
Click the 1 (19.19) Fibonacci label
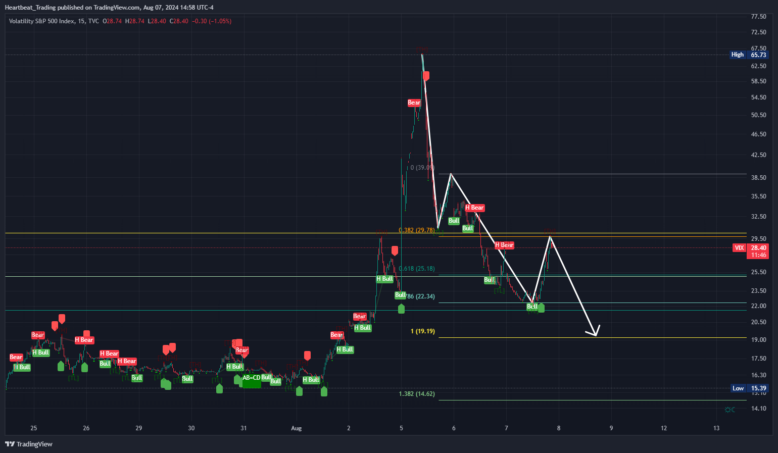pyautogui.click(x=423, y=331)
